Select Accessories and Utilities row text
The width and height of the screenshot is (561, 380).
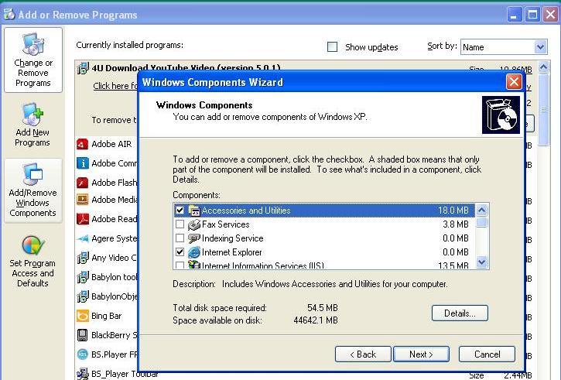coord(246,211)
